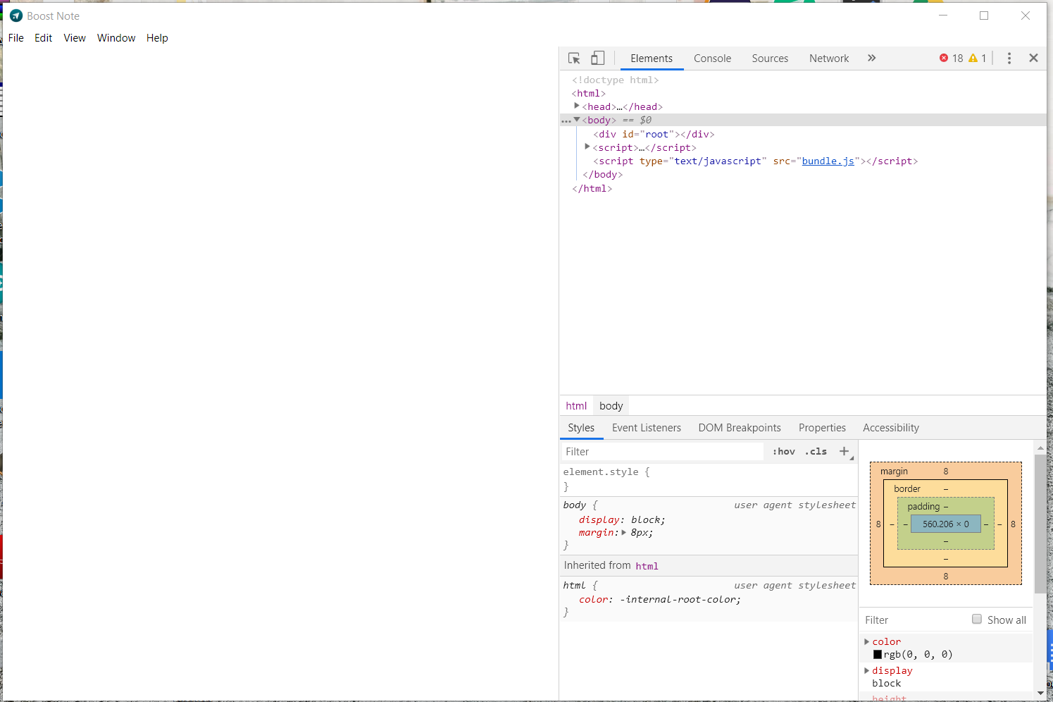Toggle the :hov element state button
Viewport: 1053px width, 702px height.
(x=783, y=452)
